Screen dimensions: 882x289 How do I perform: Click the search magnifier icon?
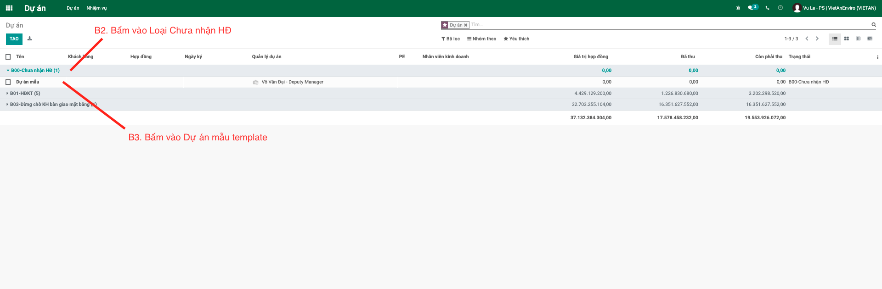874,25
